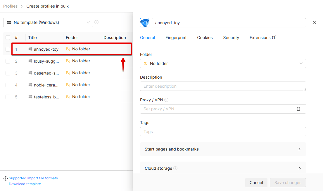Check the box for row 5 tasteless-b...

click(x=8, y=97)
